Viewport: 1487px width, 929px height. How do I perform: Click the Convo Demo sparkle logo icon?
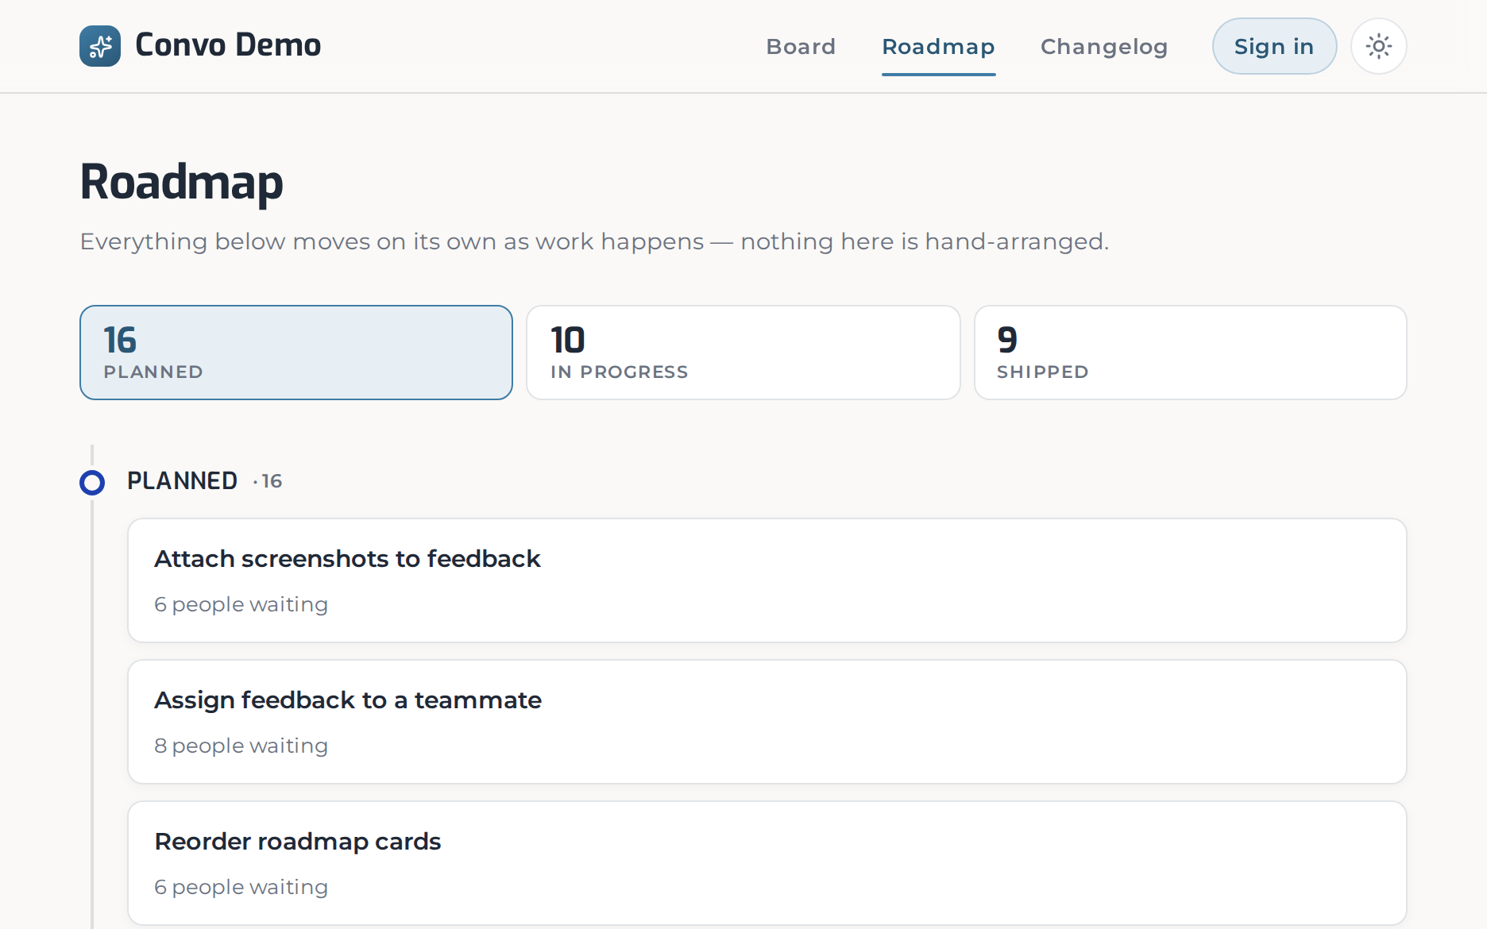tap(100, 46)
